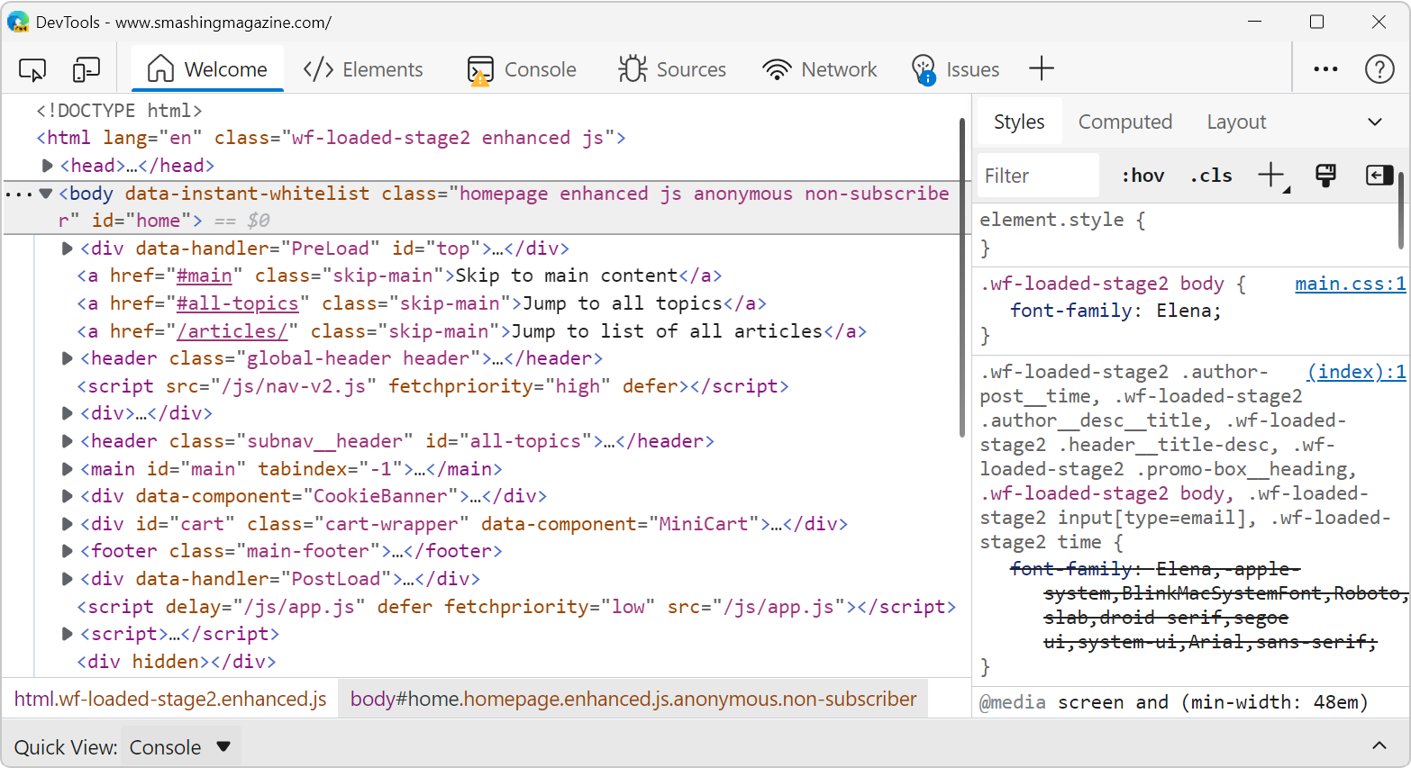Open the more tools ellipsis menu
Image resolution: width=1411 pixels, height=768 pixels.
point(1325,68)
